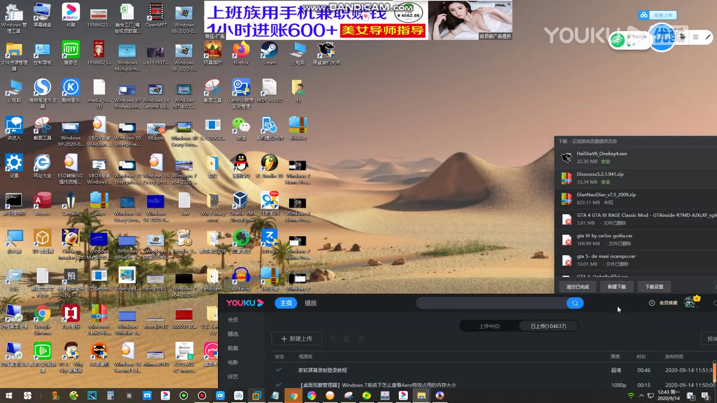Viewport: 717px width, 403px height.
Task: Close the advertisement banner at top
Action: click(509, 4)
